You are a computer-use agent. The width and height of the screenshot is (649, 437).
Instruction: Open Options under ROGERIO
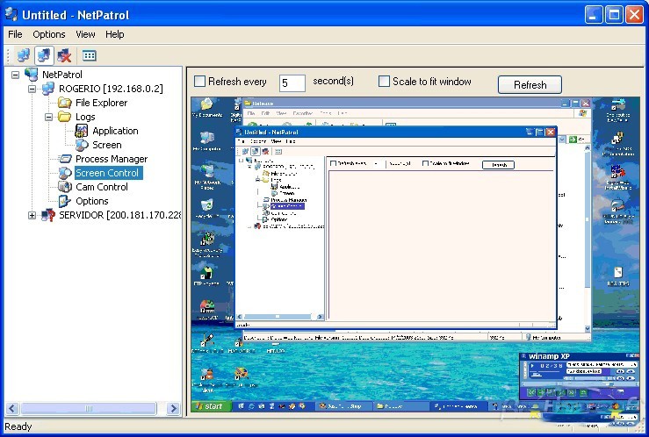point(91,201)
